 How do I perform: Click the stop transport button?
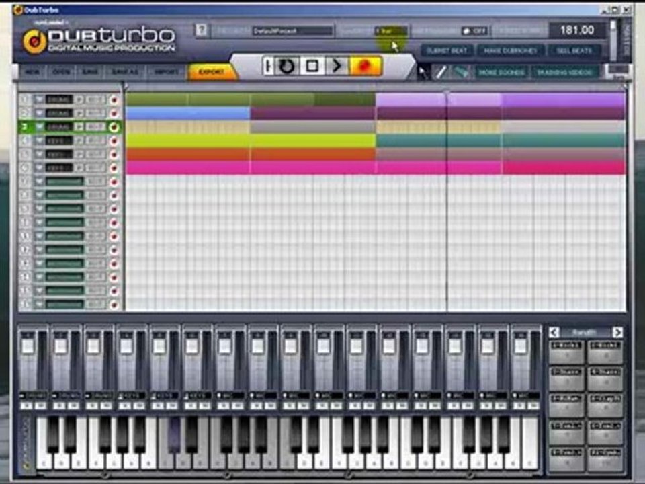312,67
